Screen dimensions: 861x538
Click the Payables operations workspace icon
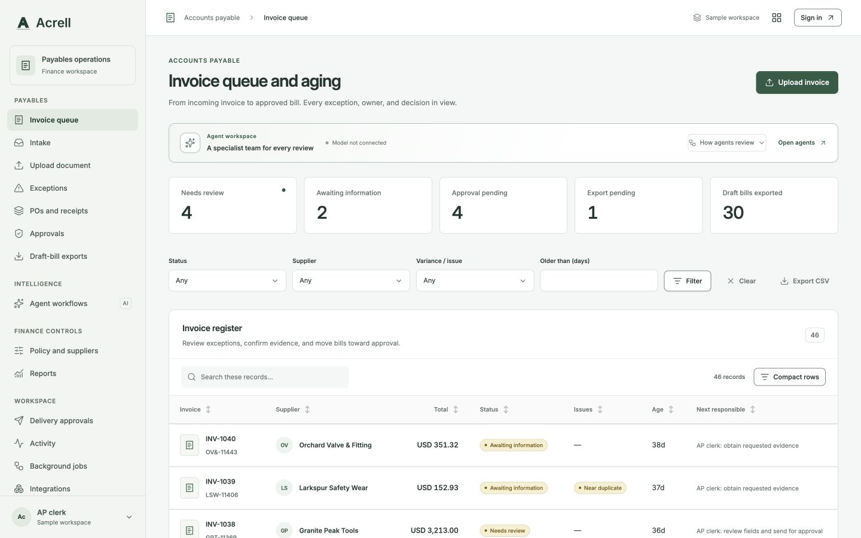click(x=26, y=65)
